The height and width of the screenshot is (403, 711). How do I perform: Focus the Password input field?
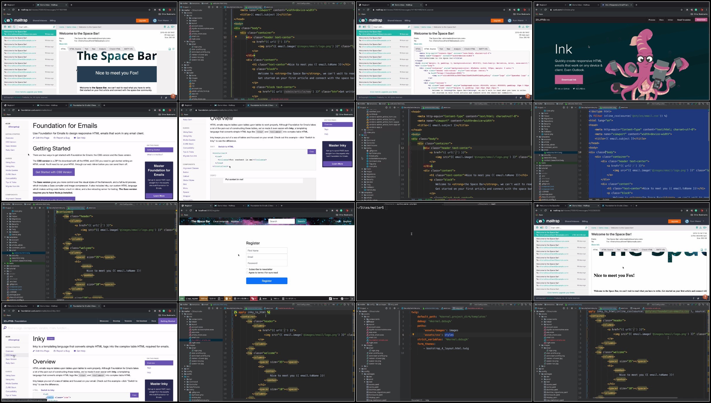267,263
